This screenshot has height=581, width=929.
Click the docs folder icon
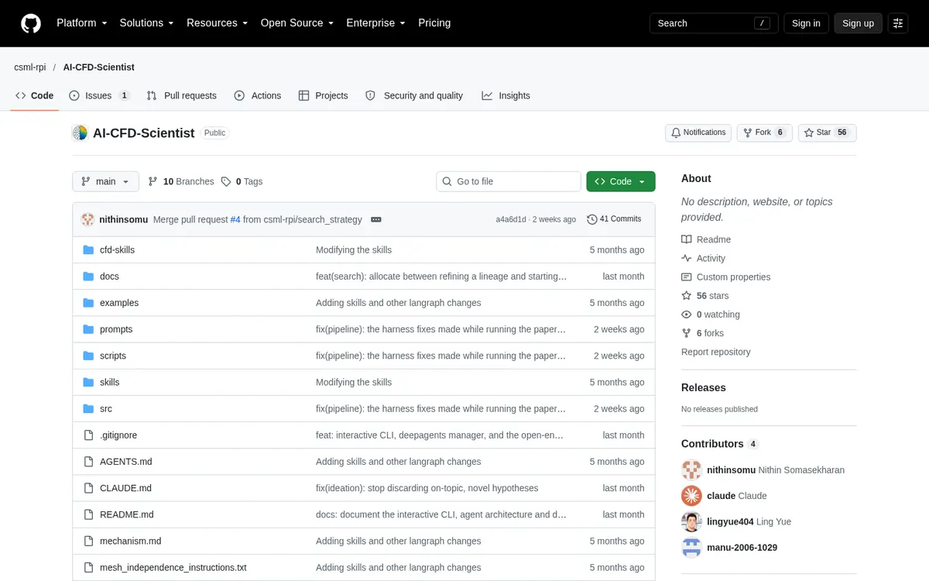pyautogui.click(x=88, y=277)
